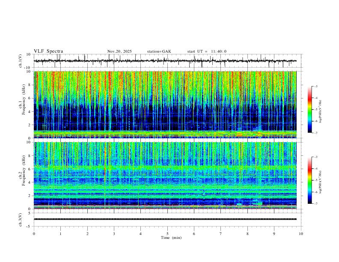Image resolution: width=339 pixels, height=262 pixels.
Task: Click the ch.2 color bar 'log(PSD)' label
Action: pos(321,182)
